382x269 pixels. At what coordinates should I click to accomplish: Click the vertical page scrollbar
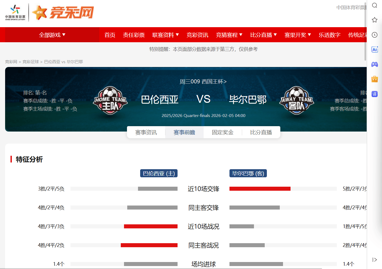click(365, 31)
